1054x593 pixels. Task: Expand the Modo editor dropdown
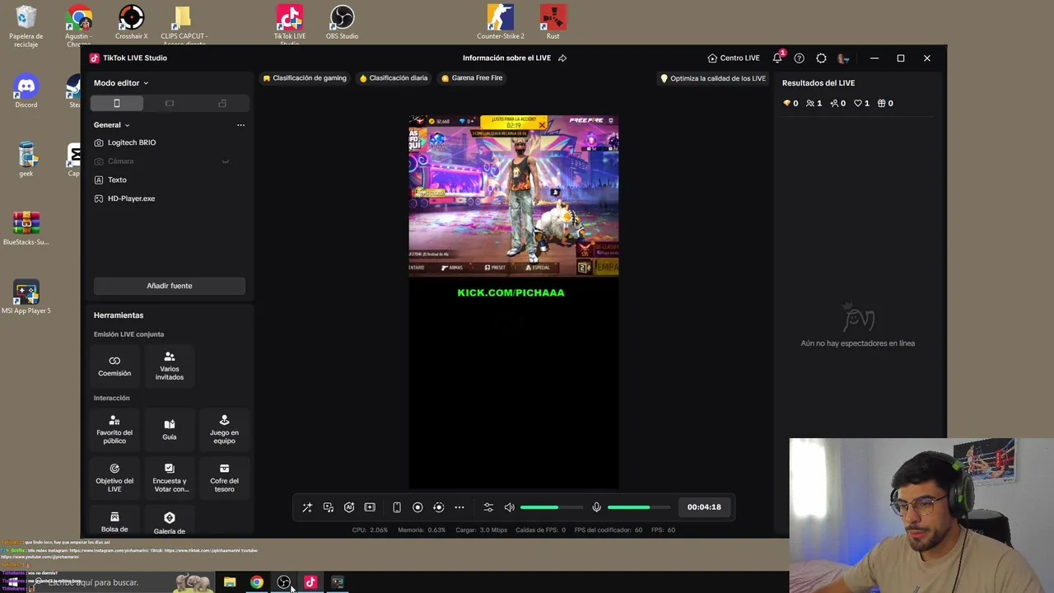coord(121,83)
